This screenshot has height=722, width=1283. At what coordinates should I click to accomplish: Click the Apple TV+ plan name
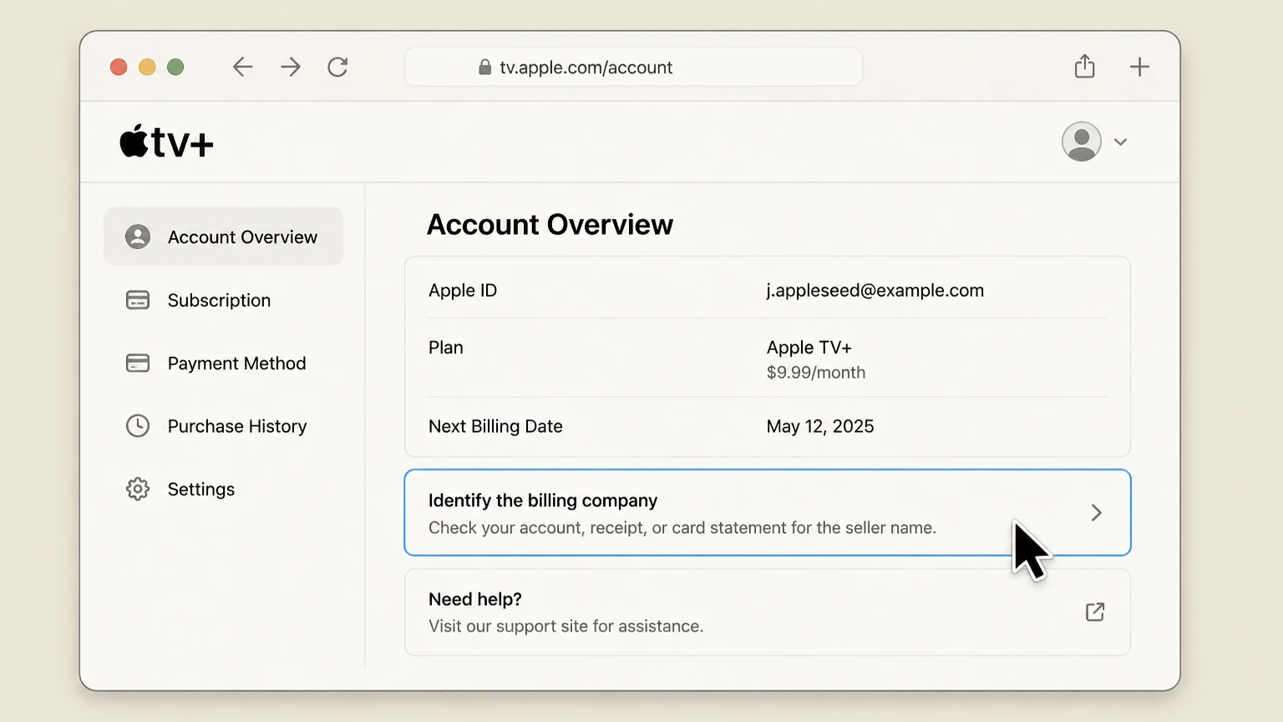(809, 348)
